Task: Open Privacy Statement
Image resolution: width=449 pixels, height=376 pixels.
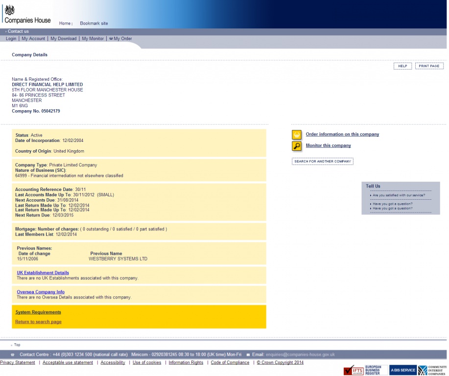Action: tap(18, 363)
